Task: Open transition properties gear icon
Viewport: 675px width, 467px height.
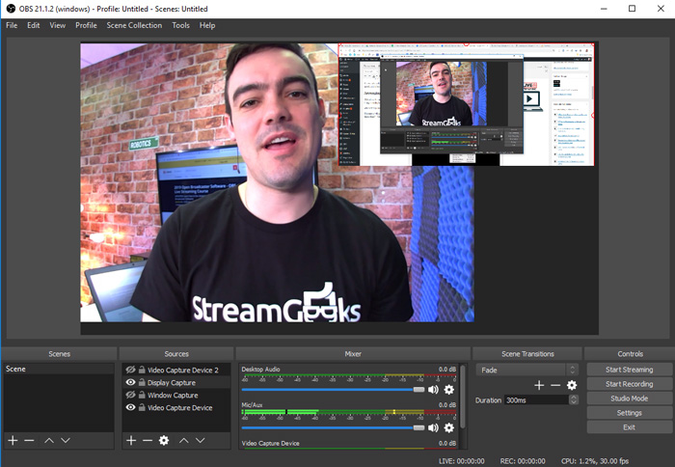Action: pyautogui.click(x=572, y=385)
